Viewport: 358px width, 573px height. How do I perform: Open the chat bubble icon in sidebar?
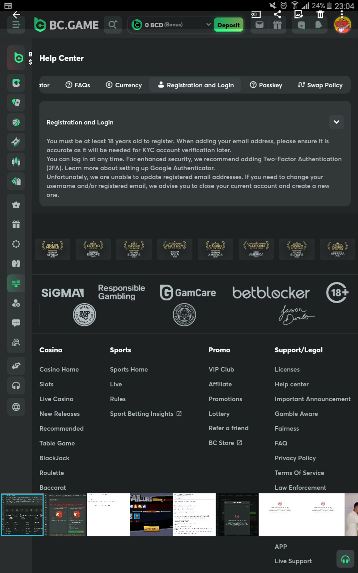(x=16, y=323)
